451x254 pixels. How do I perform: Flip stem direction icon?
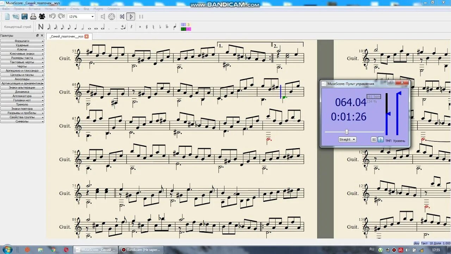click(175, 27)
